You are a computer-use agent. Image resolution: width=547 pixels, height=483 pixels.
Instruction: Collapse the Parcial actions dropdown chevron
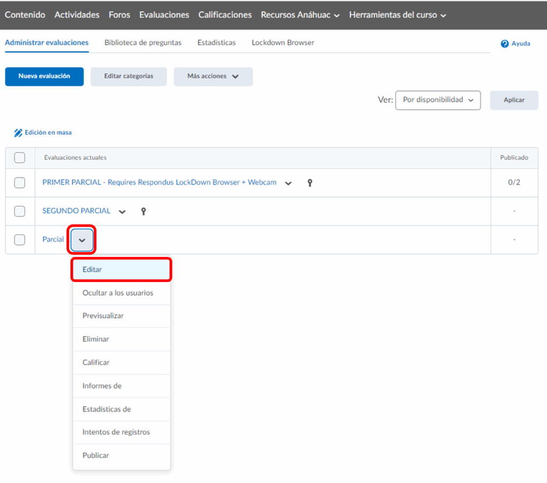(82, 240)
